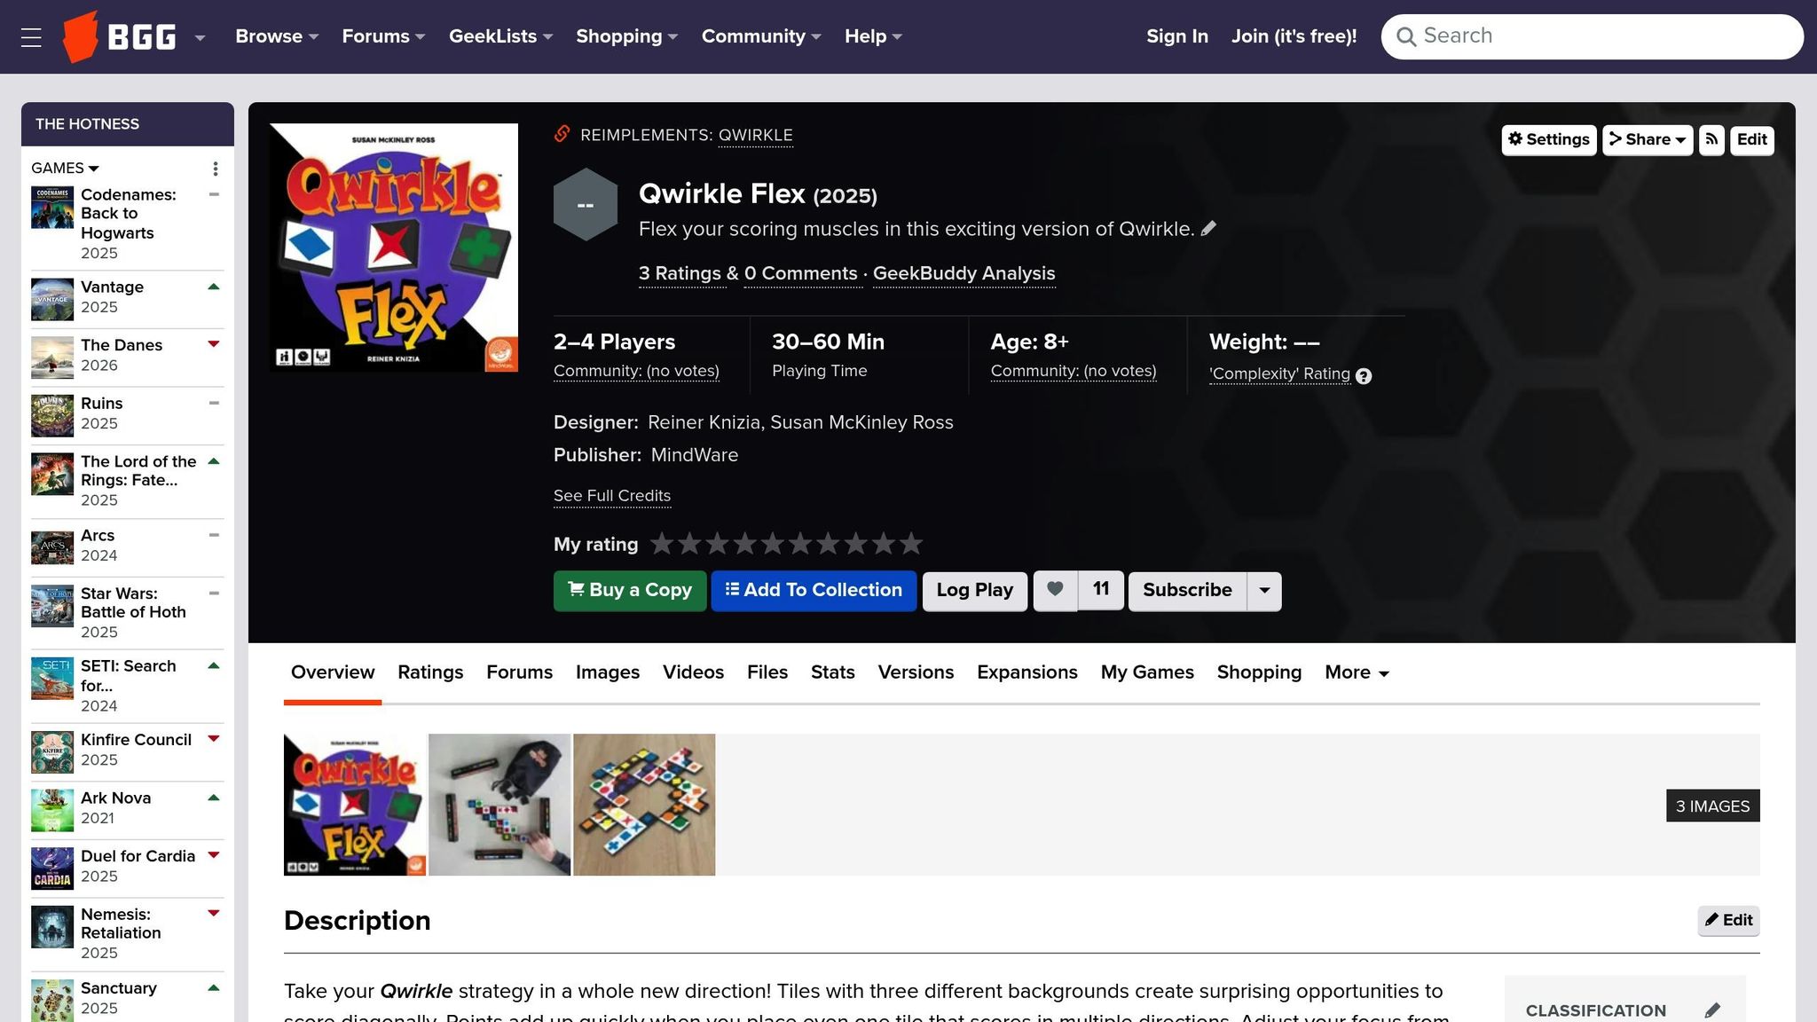Open the Help menu
The image size is (1817, 1022).
(873, 36)
